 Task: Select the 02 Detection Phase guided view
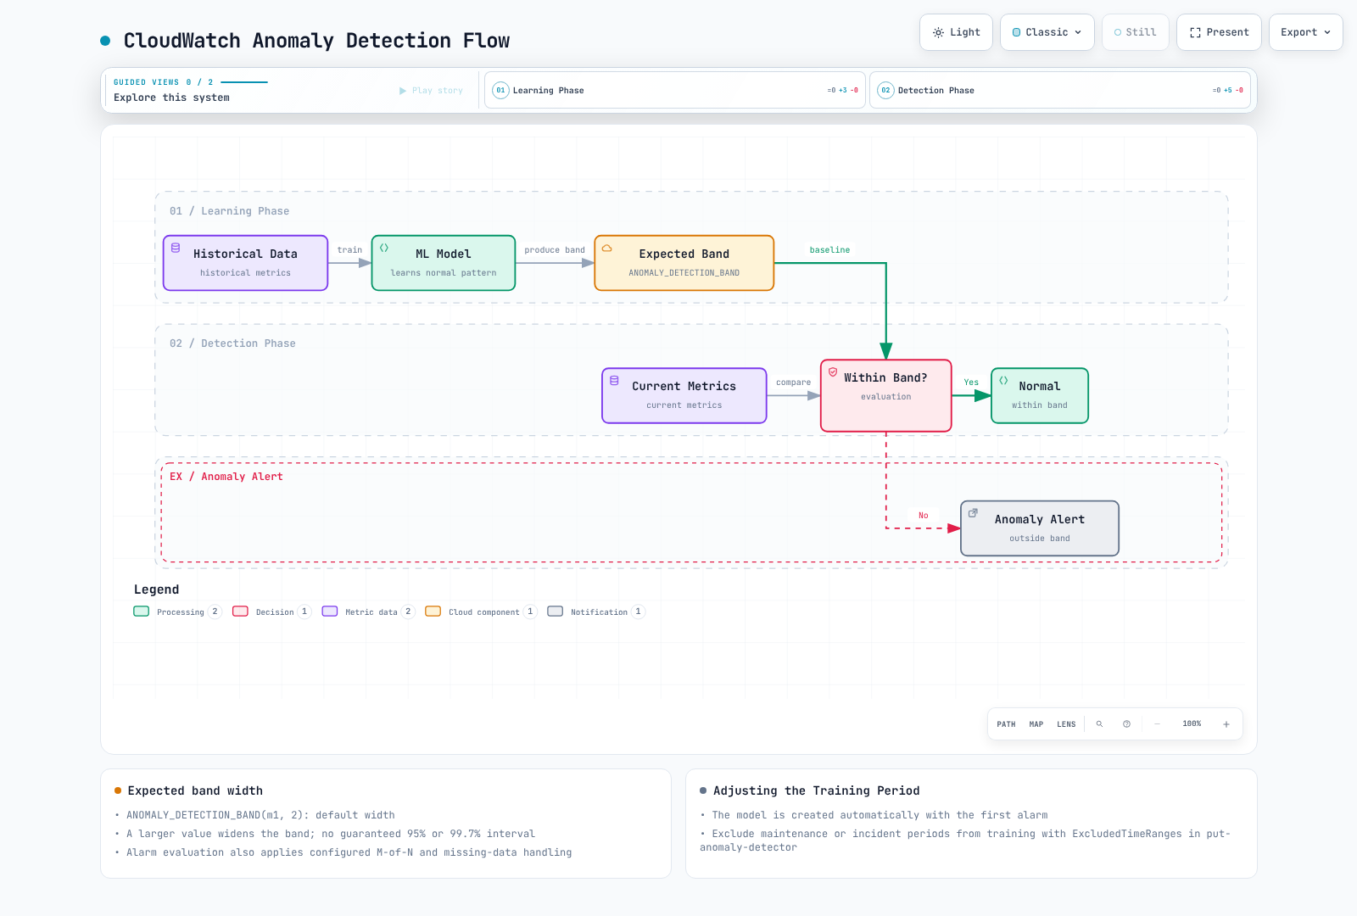click(1060, 90)
